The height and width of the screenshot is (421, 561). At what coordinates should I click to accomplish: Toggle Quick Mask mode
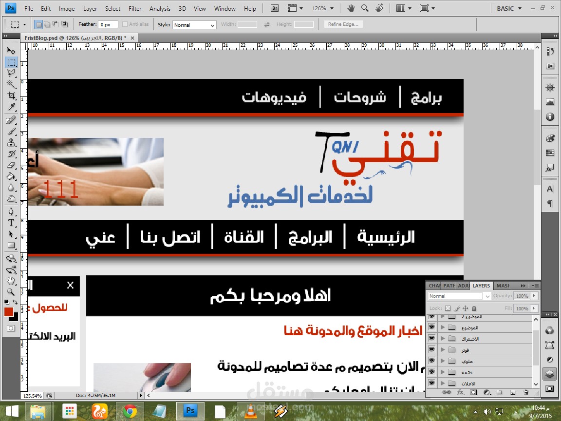(11, 328)
